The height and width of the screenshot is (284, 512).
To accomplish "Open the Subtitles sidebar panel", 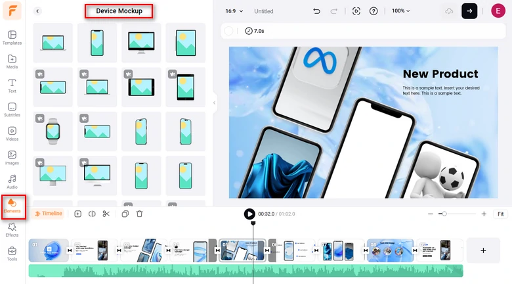I will point(12,110).
